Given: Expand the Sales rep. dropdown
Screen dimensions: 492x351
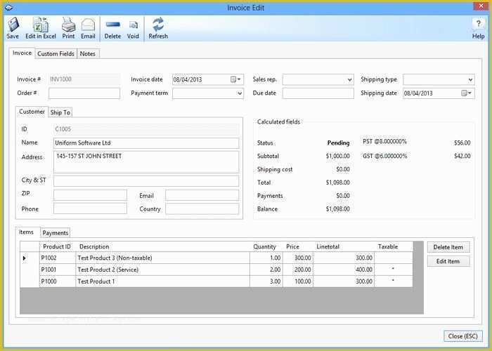Looking at the screenshot, I should point(349,79).
